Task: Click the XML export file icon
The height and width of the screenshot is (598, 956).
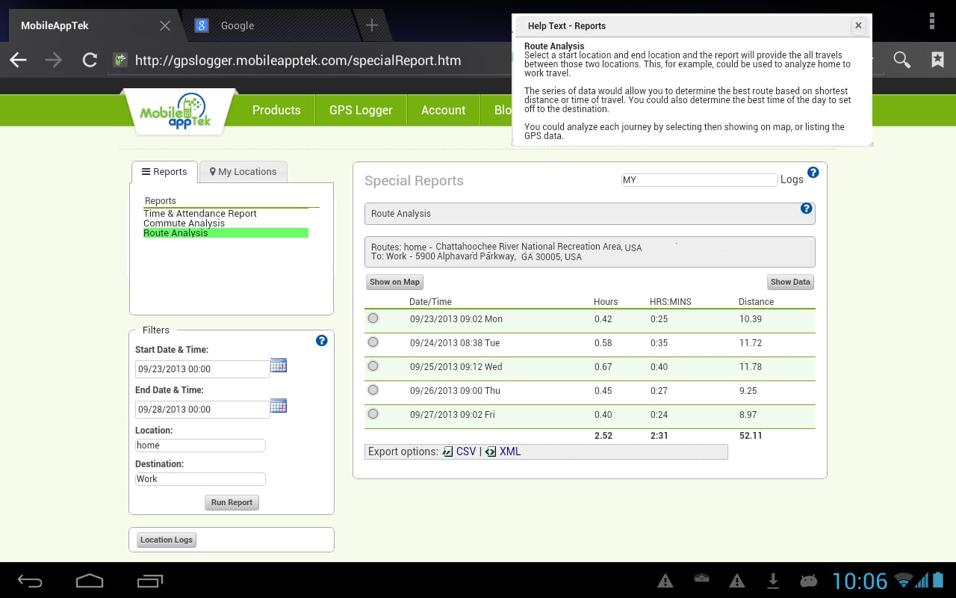Action: [x=491, y=452]
